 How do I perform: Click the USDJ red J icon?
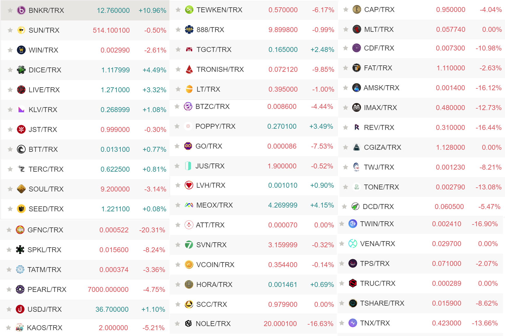pos(20,309)
